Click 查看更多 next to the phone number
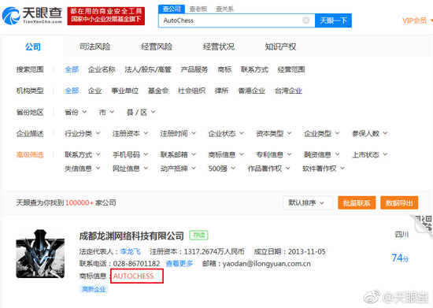Screen dimensions: 433x308 tap(179, 264)
